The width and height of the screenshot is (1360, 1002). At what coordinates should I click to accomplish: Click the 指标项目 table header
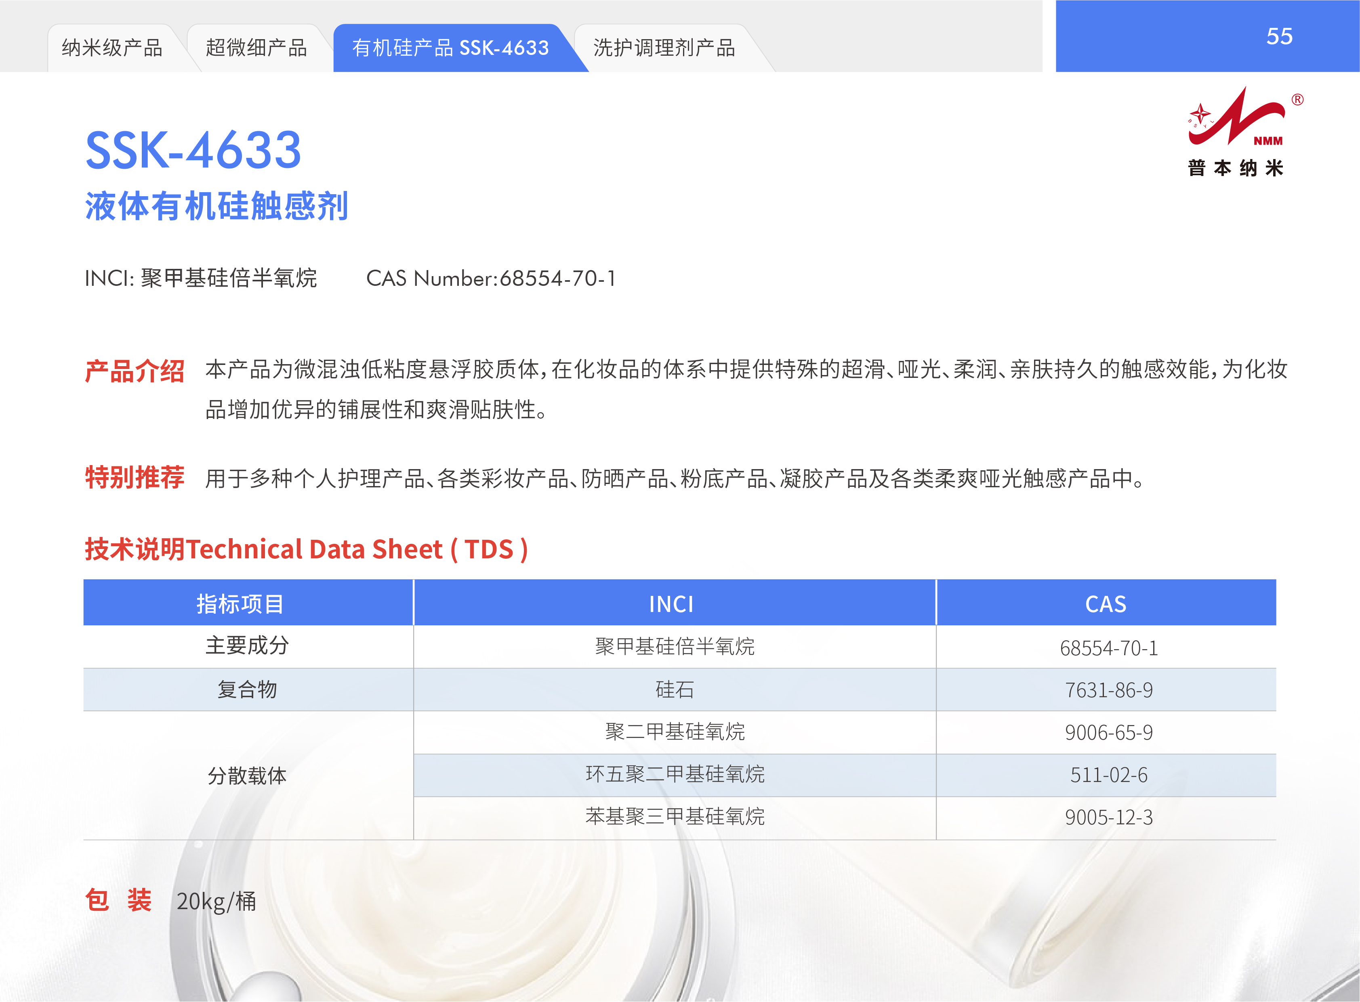(x=240, y=604)
